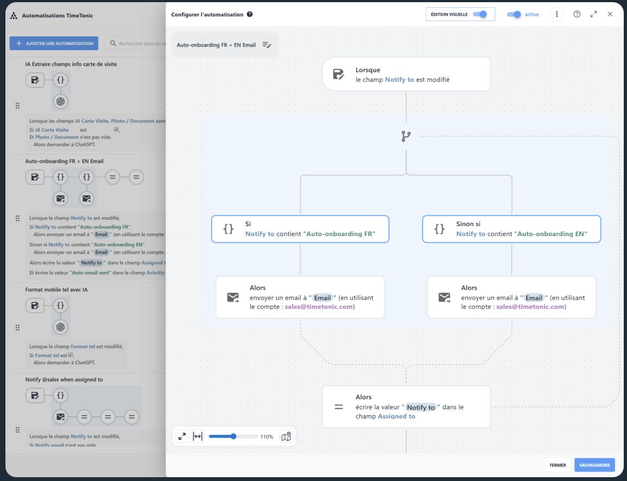Viewport: 627px width, 481px height.
Task: Click the Sauvegarder button
Action: (x=594, y=465)
